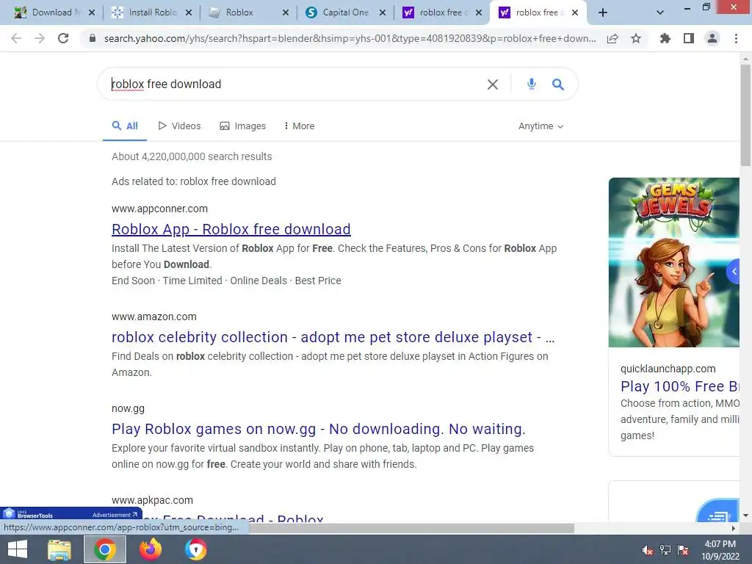Viewport: 752px width, 564px height.
Task: Select the All results filter
Action: [x=125, y=126]
